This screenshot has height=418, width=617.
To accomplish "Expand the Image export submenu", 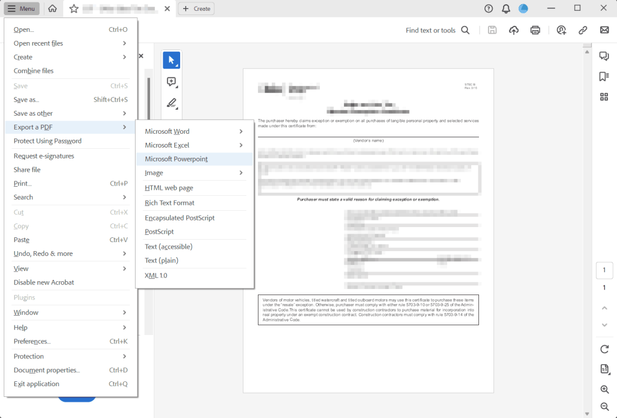I will point(193,173).
